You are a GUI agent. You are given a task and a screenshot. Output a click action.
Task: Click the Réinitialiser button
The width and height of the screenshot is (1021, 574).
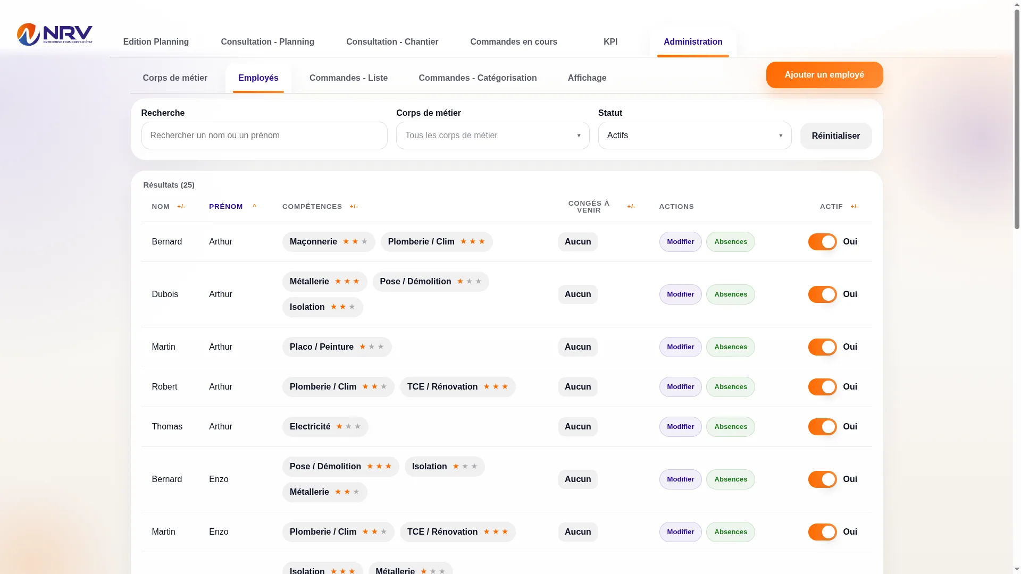[x=836, y=136]
